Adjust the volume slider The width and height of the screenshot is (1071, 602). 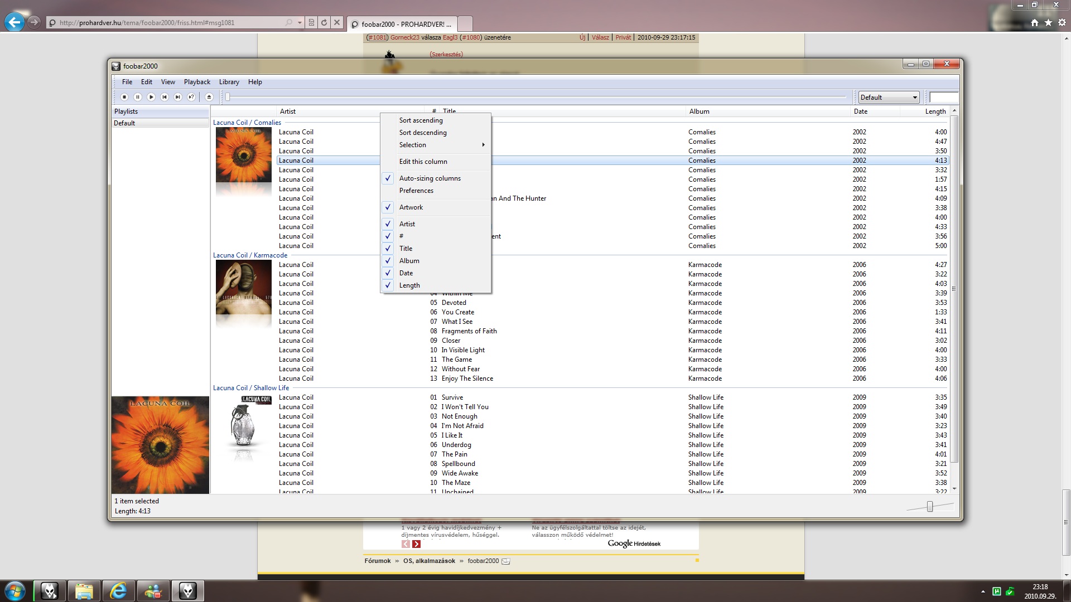[930, 506]
